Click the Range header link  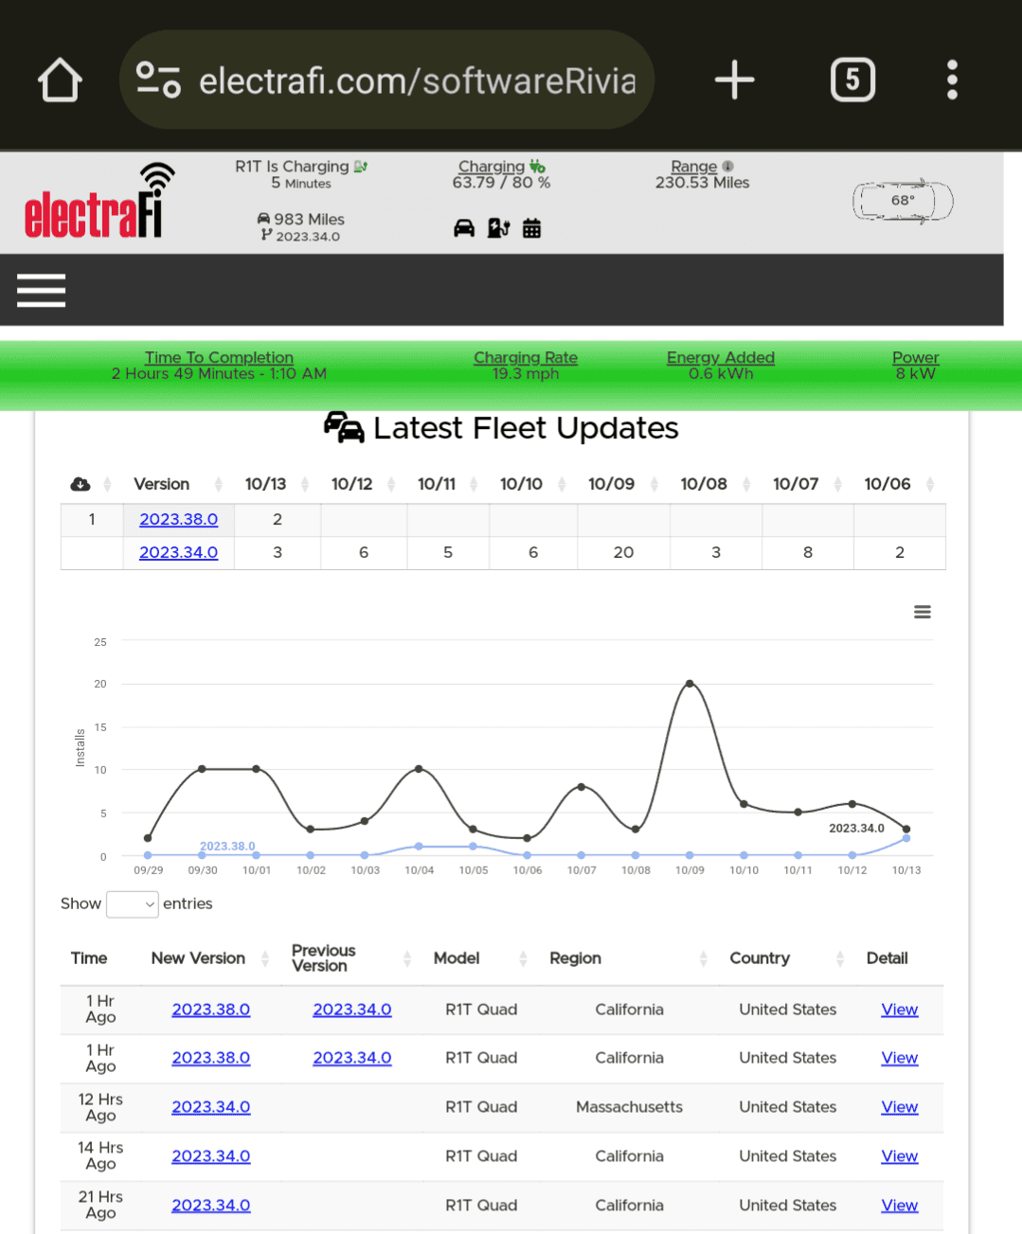tap(693, 167)
